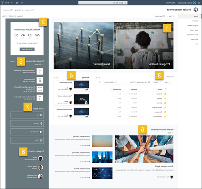The height and width of the screenshot is (189, 202).
Task: Click the Edit pencil icon
Action: click(x=6, y=16)
